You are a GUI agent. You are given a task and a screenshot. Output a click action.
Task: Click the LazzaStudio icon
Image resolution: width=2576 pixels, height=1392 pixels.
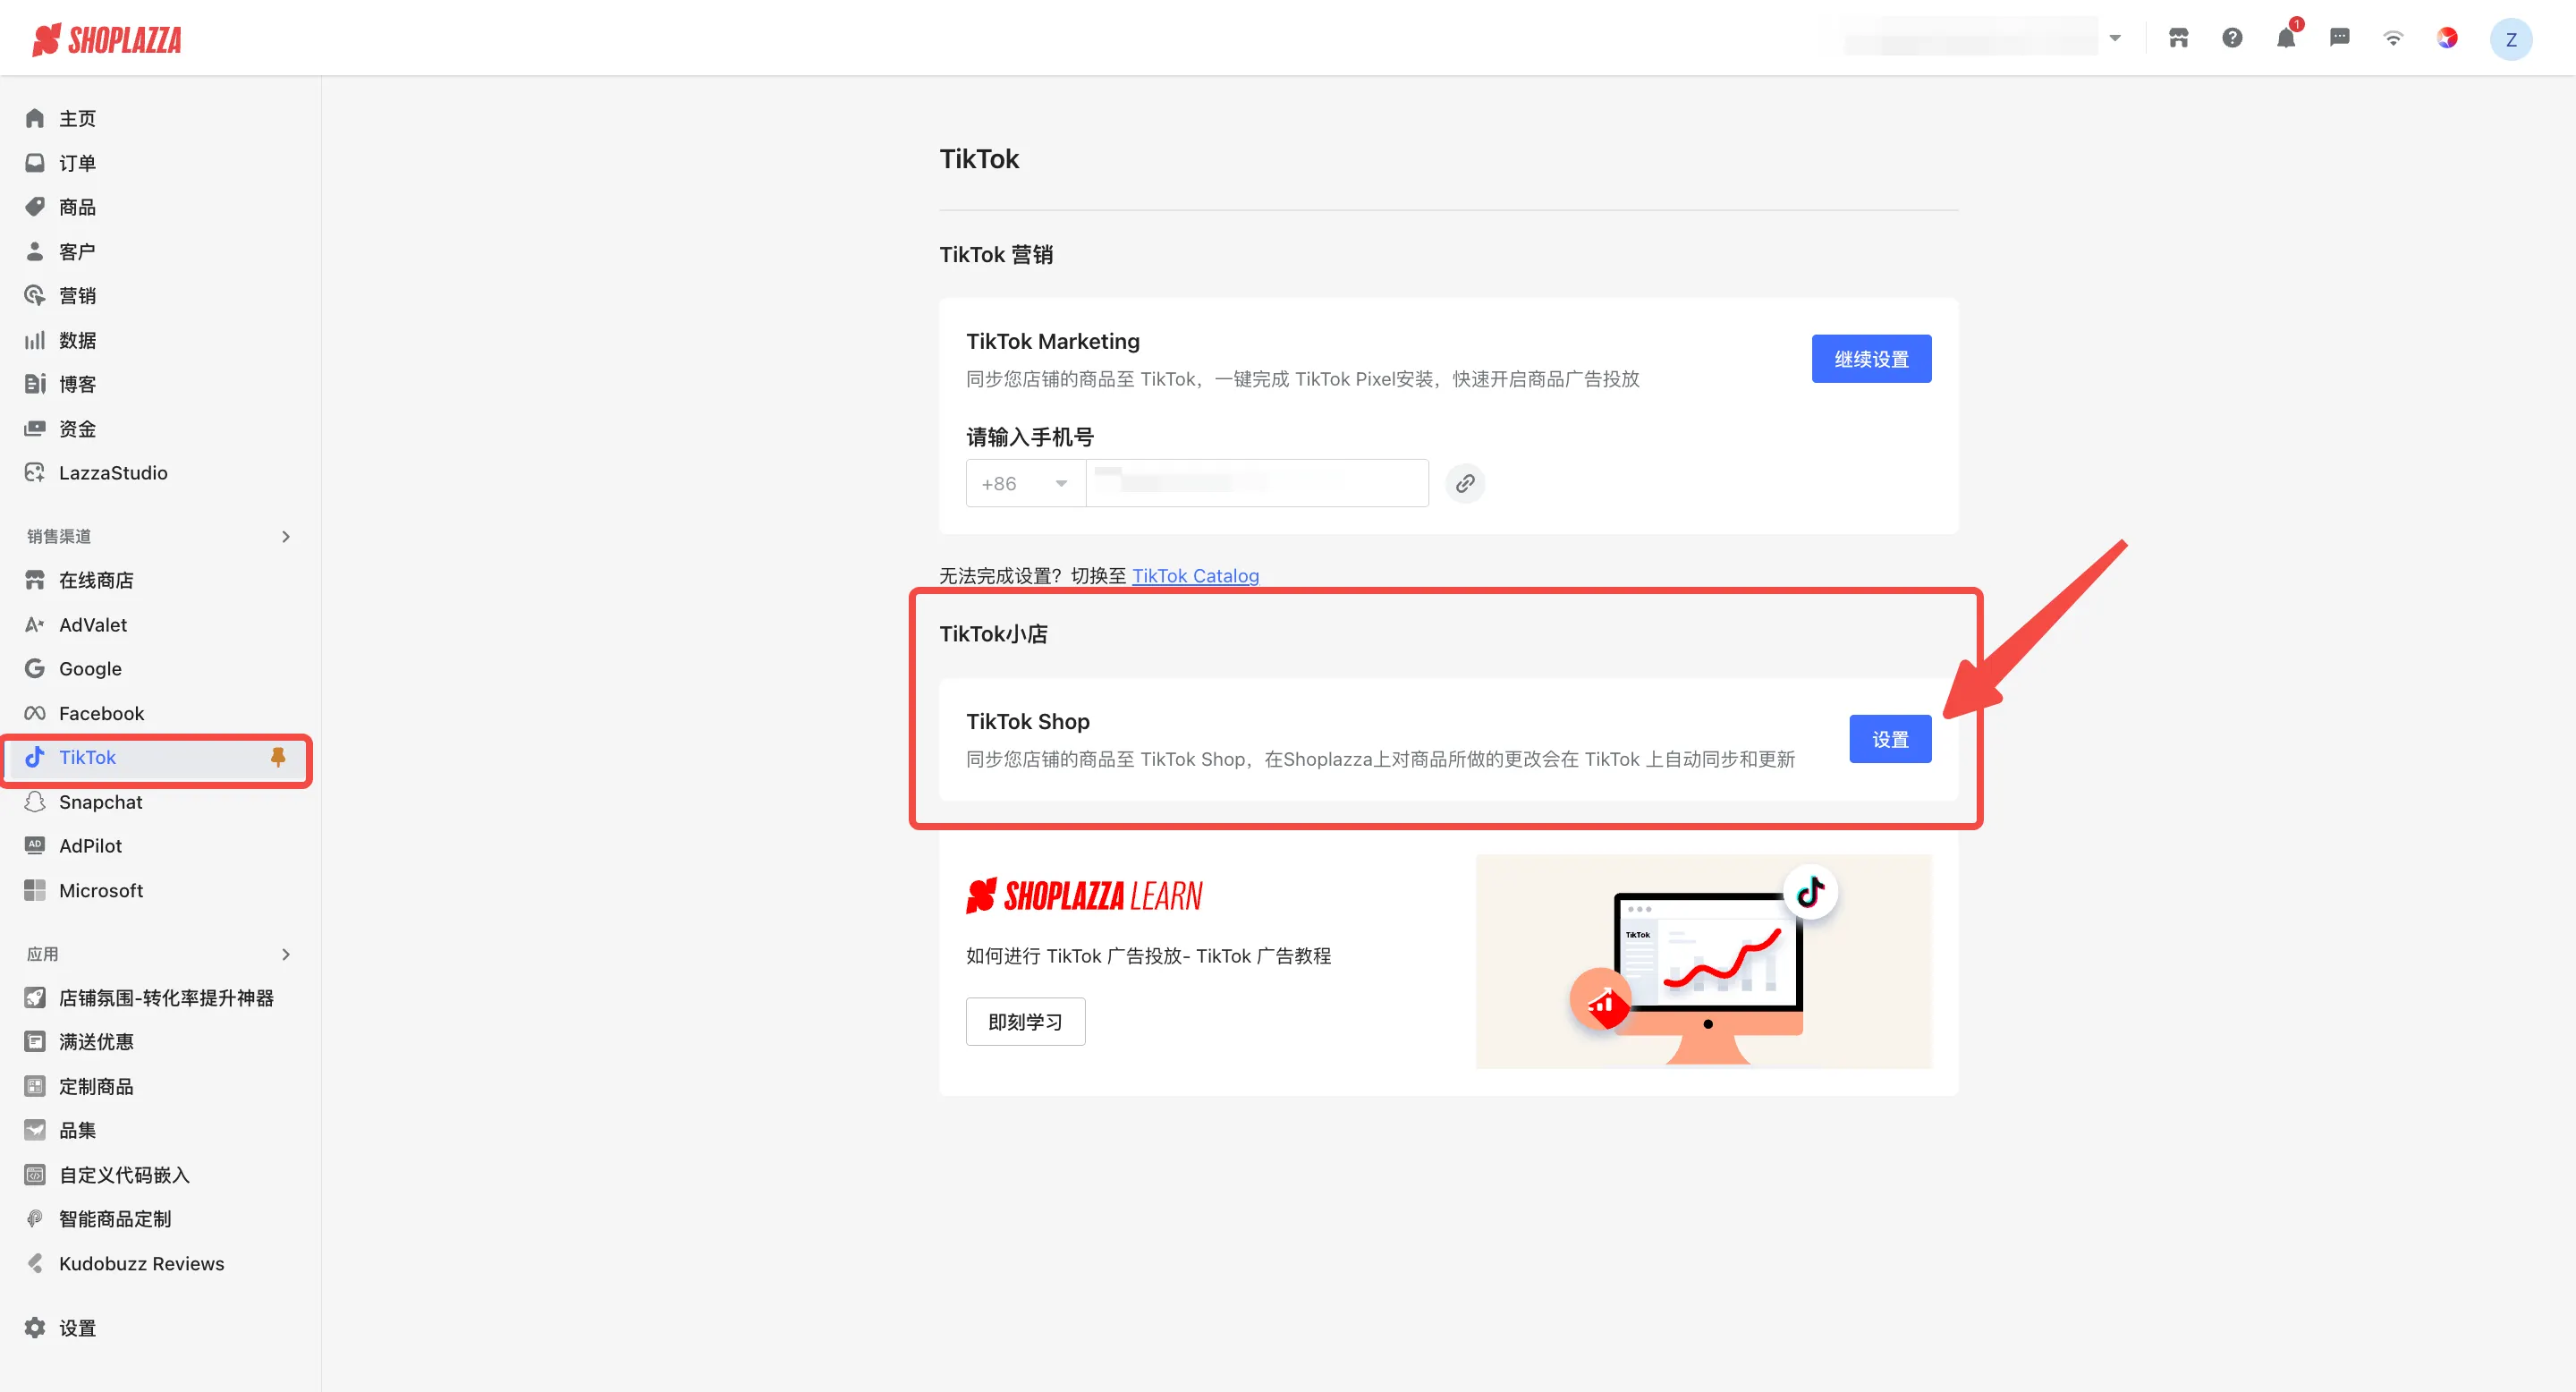(x=35, y=473)
